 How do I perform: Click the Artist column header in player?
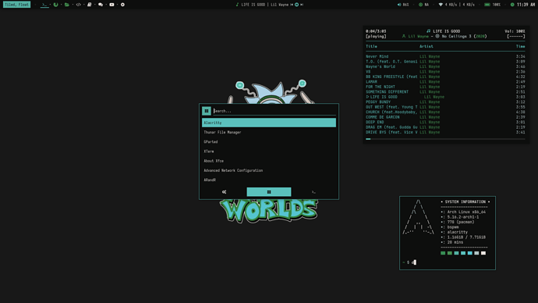click(427, 46)
